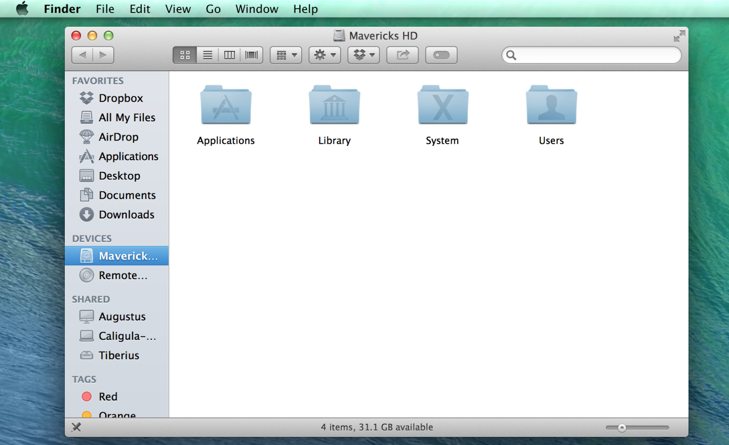Open the Dropbox sharing dropdown in toolbar

(363, 55)
